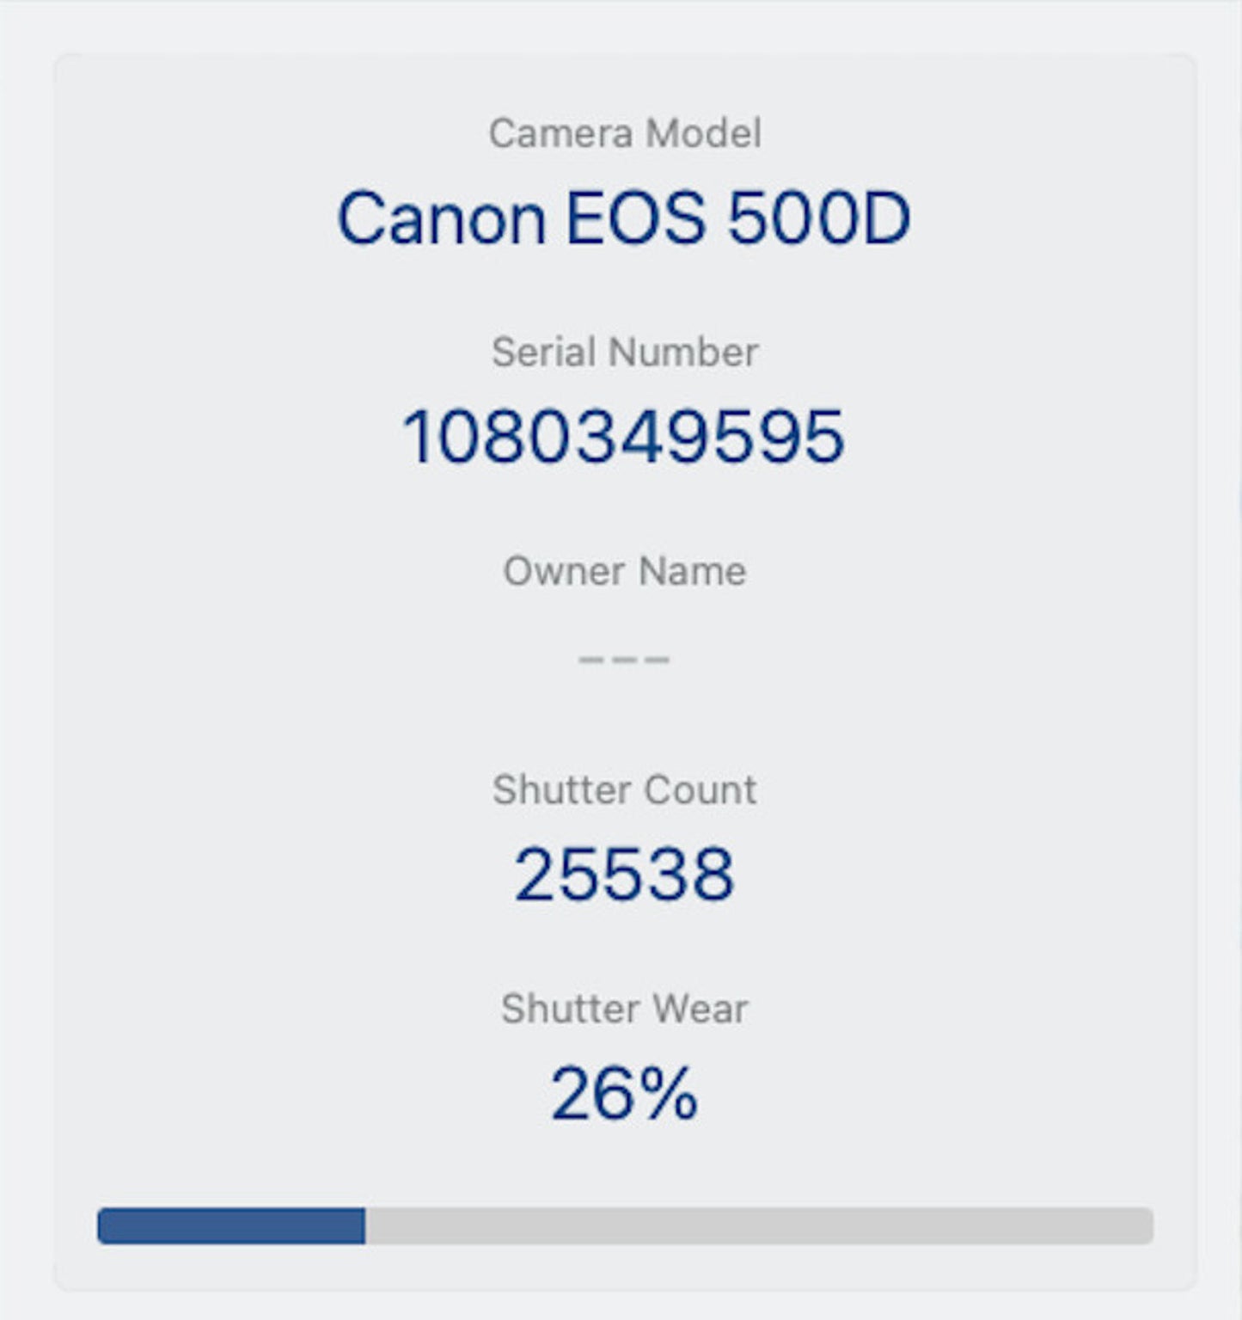Click the word "Canon" in the model name

click(442, 218)
